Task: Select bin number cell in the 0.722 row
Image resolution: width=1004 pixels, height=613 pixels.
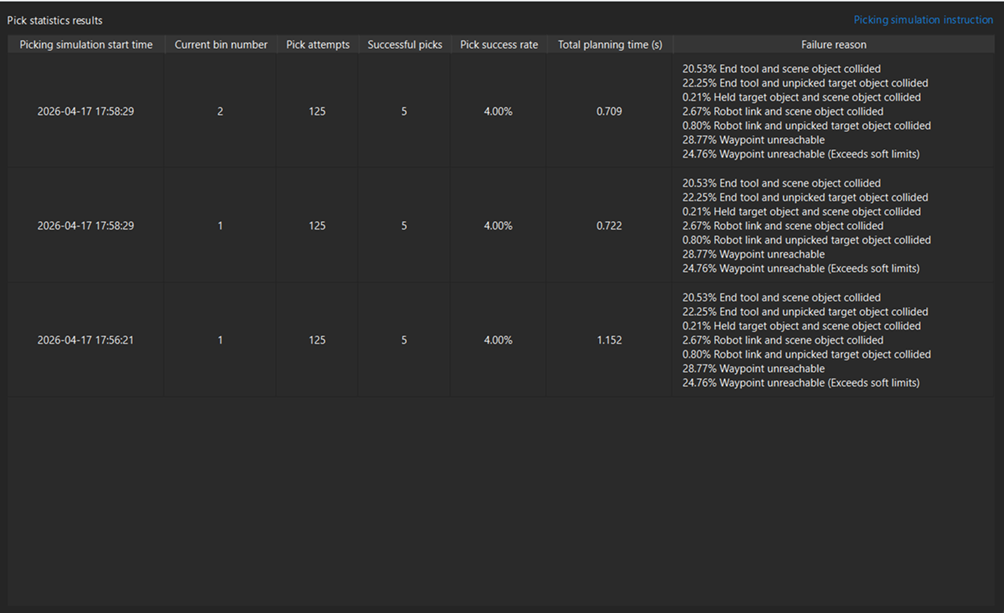Action: point(220,226)
